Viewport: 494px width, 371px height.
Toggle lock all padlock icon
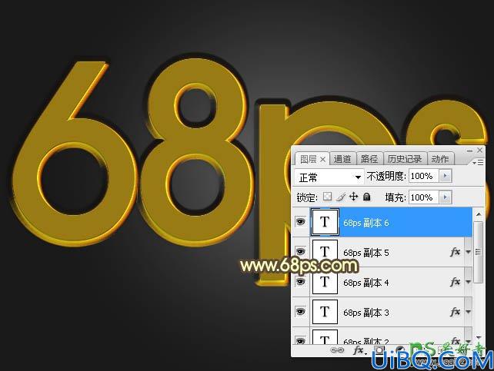coord(366,197)
